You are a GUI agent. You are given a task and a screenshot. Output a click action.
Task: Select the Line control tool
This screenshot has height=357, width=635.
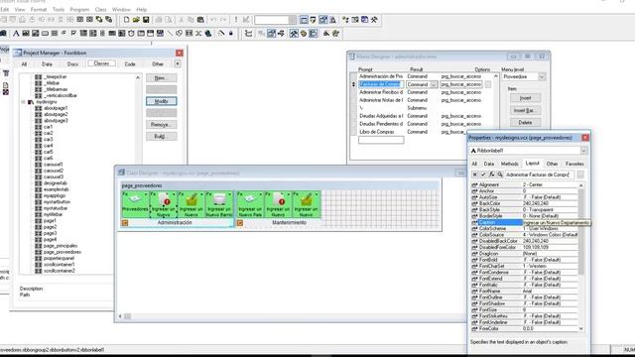coord(170,33)
